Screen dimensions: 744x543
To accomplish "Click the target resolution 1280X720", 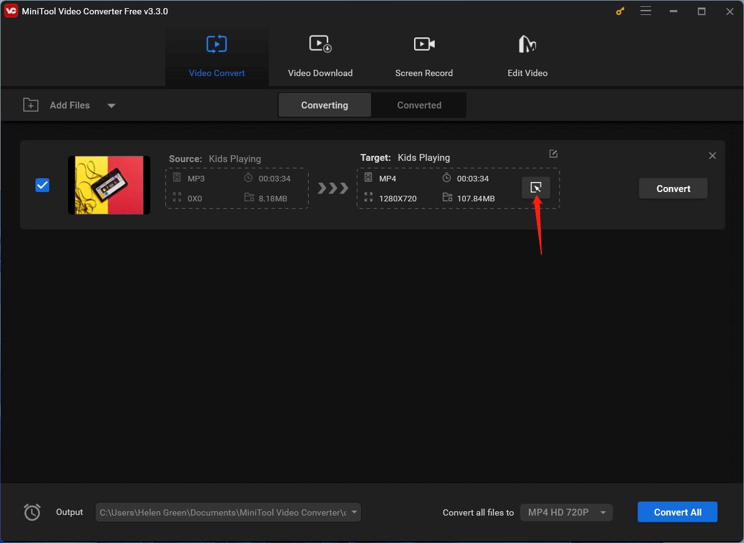I will click(x=398, y=199).
